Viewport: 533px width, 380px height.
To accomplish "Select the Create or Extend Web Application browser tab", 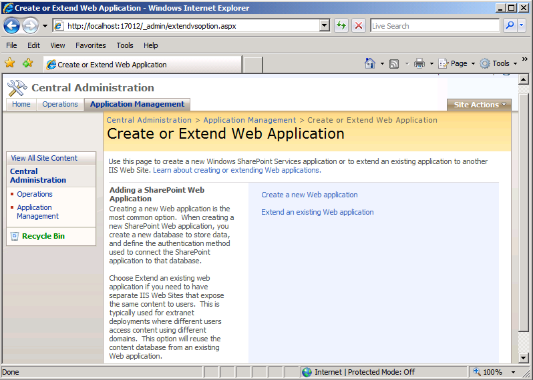I will (x=143, y=65).
